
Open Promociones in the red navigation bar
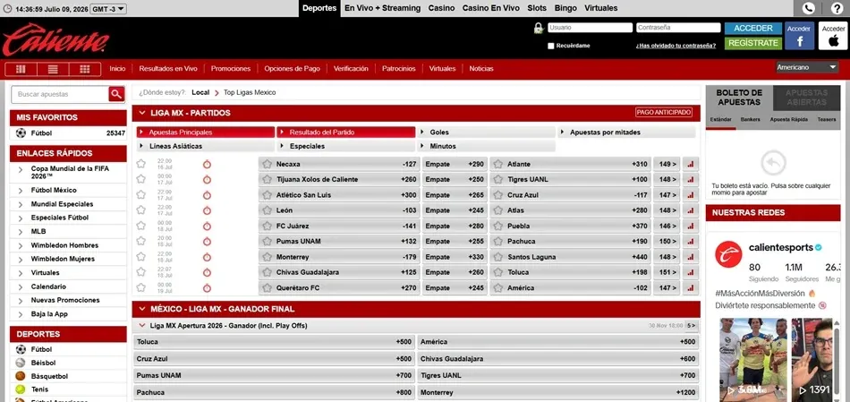[x=230, y=69]
